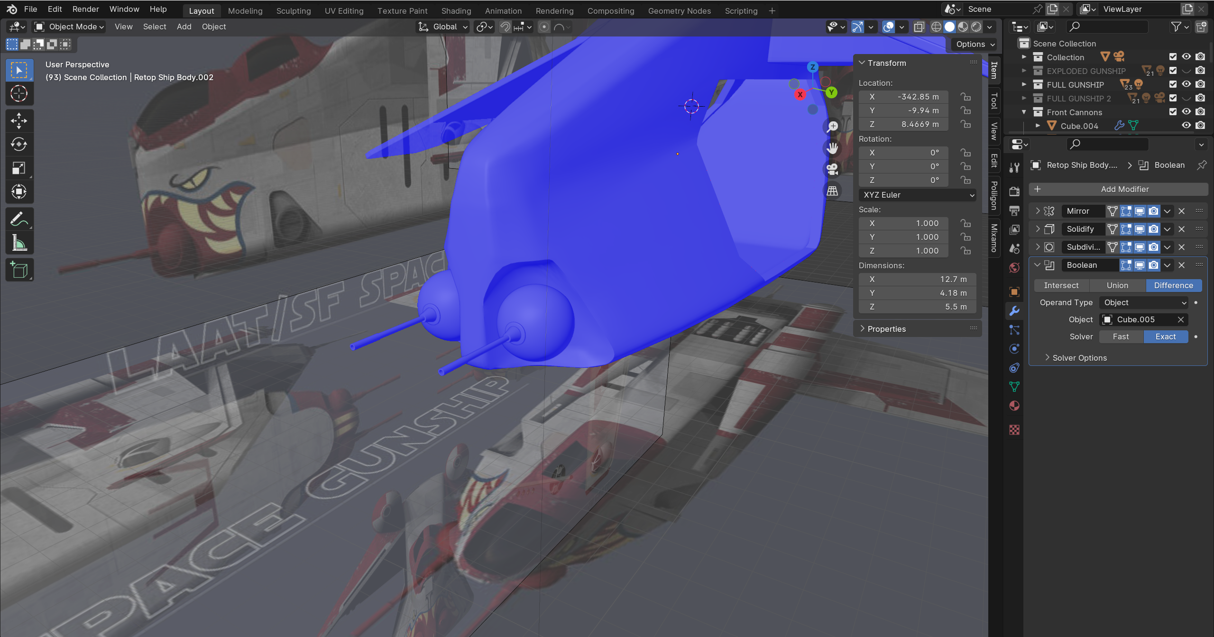Screen dimensions: 1214x637
Task: Click the zoom viewport magnifier icon
Action: (832, 127)
